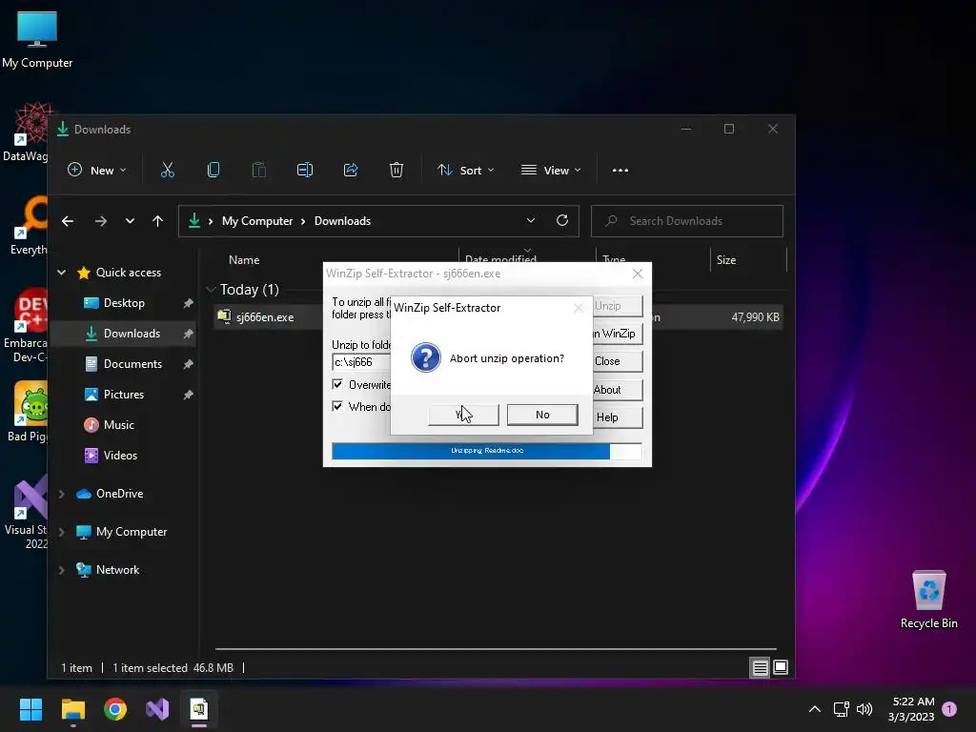Refresh the Downloads folder
Image resolution: width=976 pixels, height=732 pixels.
[x=562, y=221]
